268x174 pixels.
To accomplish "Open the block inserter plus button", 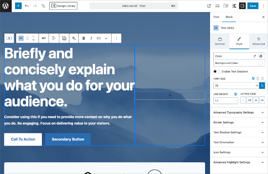I will click(18, 6).
